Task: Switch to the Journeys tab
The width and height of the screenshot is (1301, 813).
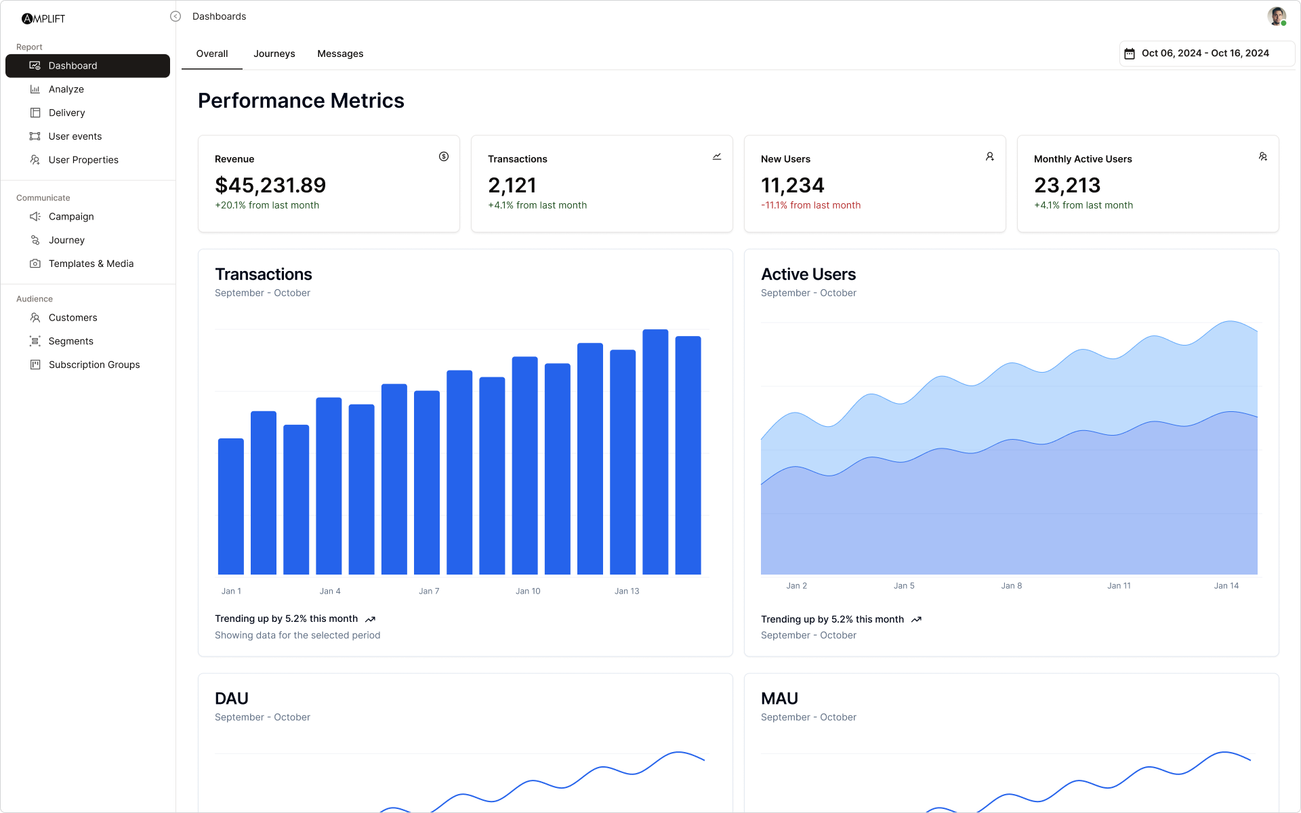Action: pyautogui.click(x=274, y=54)
